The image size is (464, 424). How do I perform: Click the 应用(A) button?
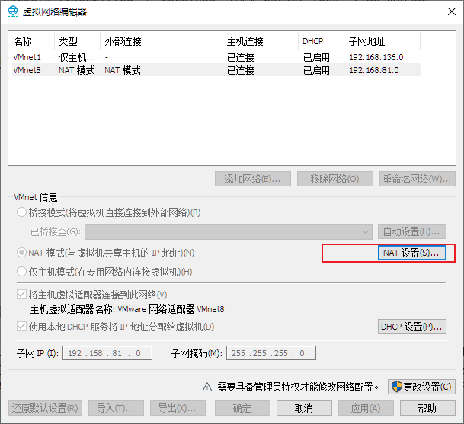point(366,408)
